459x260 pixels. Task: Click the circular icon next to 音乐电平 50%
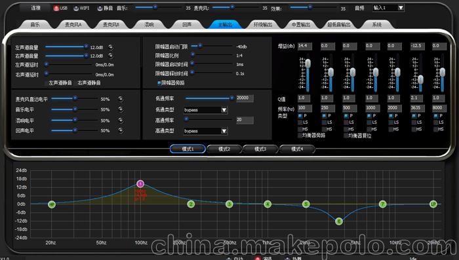pyautogui.click(x=121, y=109)
